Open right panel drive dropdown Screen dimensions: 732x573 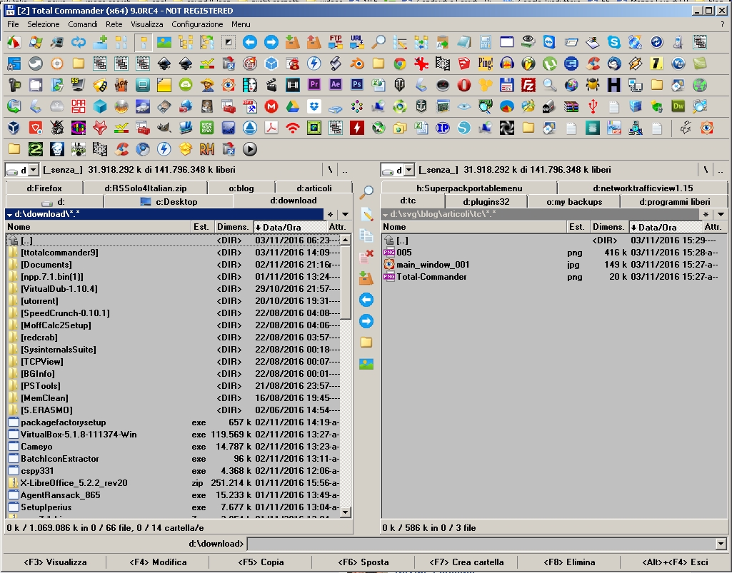tap(408, 170)
